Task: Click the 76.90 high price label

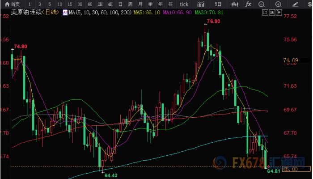Action: tap(214, 21)
